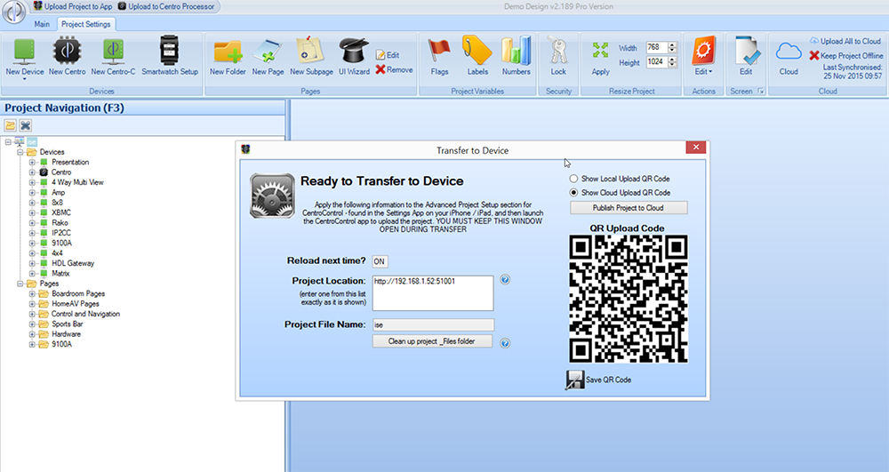Click Keep Project Offline
This screenshot has height=472, width=889.
[846, 55]
